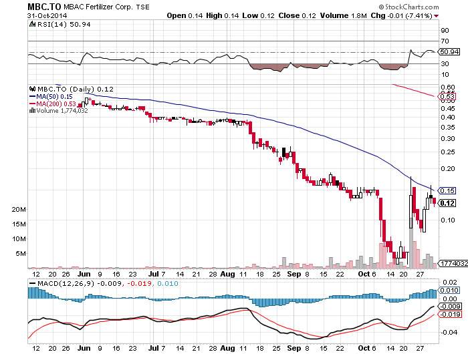Image resolution: width=468 pixels, height=354 pixels.
Task: Click the 50.94 RSI value tag
Action: point(447,51)
